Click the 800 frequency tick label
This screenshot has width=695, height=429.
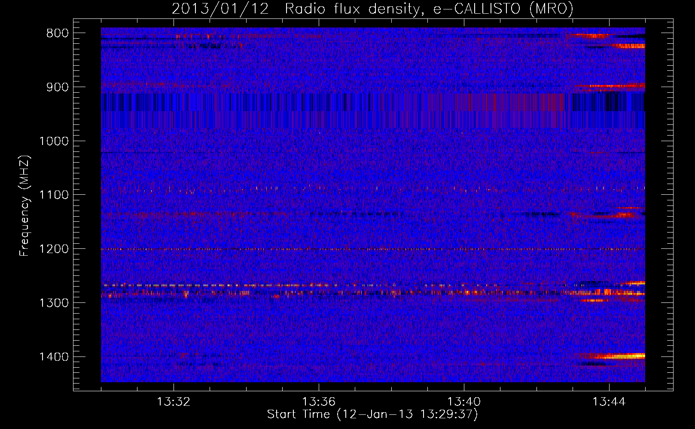(57, 33)
